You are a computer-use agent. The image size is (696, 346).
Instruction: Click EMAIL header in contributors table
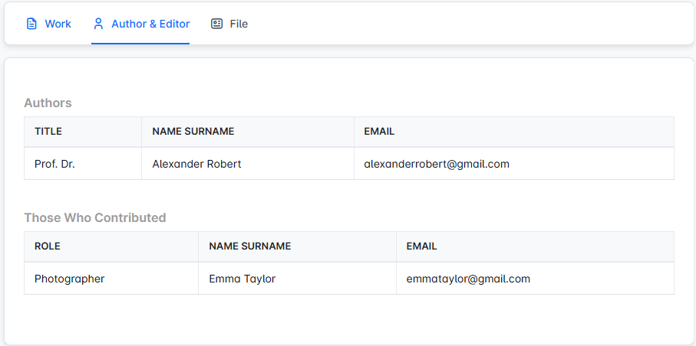(421, 246)
